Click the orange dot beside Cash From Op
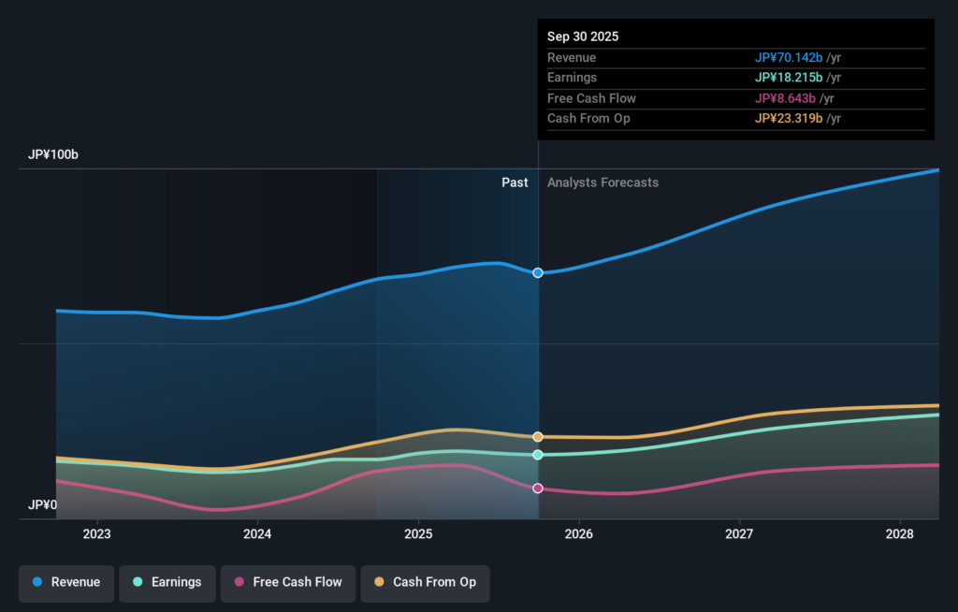This screenshot has width=958, height=612. pos(380,582)
